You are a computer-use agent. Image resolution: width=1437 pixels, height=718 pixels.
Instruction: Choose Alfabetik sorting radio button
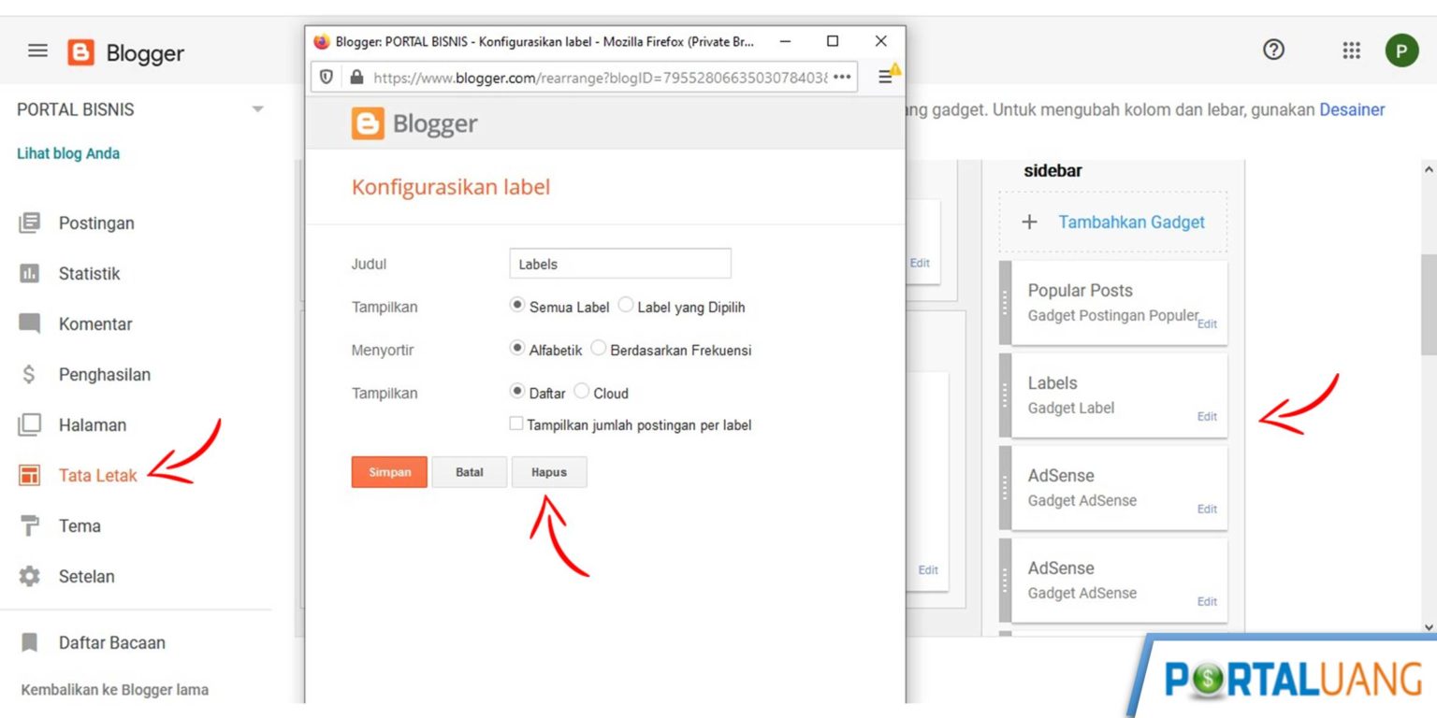click(x=516, y=348)
